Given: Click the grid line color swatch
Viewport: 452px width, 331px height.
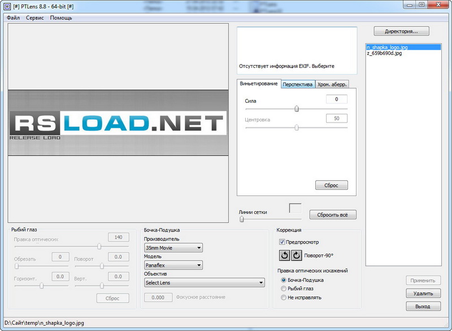Looking at the screenshot, I should (x=295, y=208).
